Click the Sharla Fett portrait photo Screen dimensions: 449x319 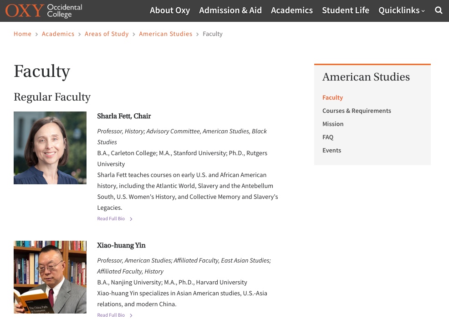click(50, 148)
